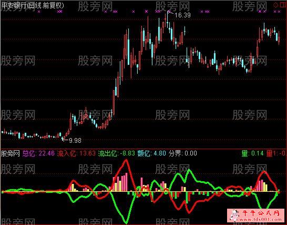The image size is (287, 225).
Task: Click the 股旁网 indicator name label
Action: tap(11, 153)
